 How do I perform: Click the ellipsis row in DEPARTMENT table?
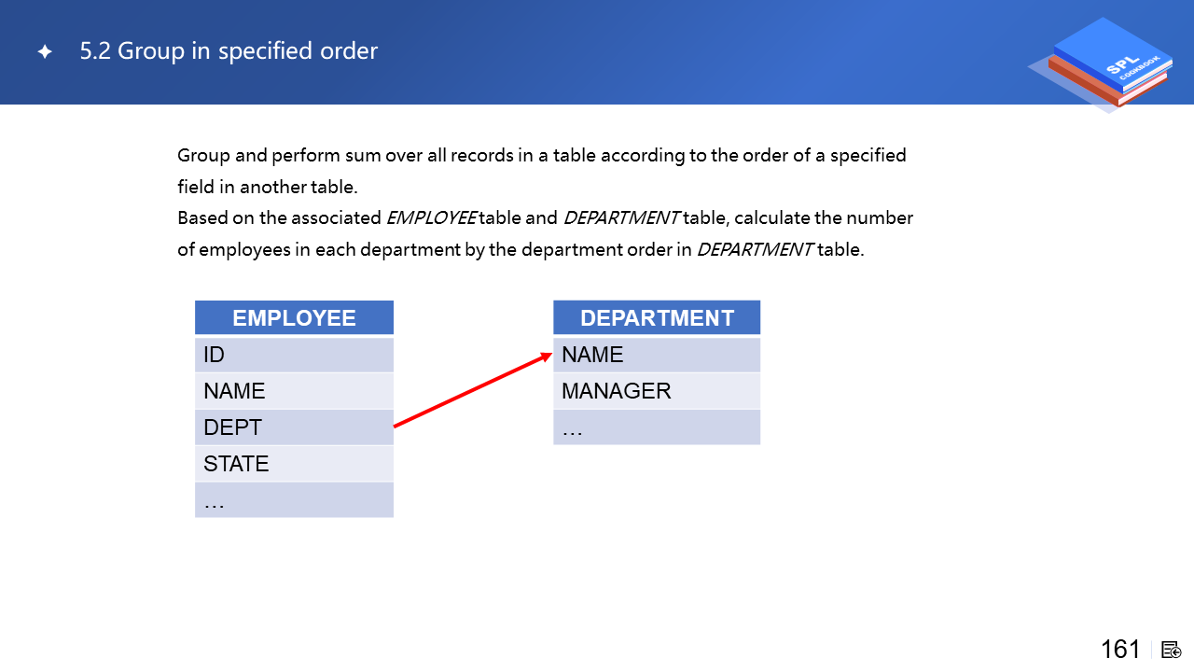click(x=657, y=427)
